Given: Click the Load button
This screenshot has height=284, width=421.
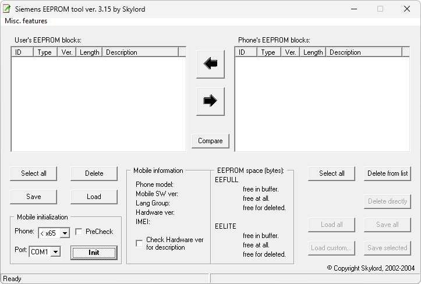Looking at the screenshot, I should pyautogui.click(x=94, y=197).
